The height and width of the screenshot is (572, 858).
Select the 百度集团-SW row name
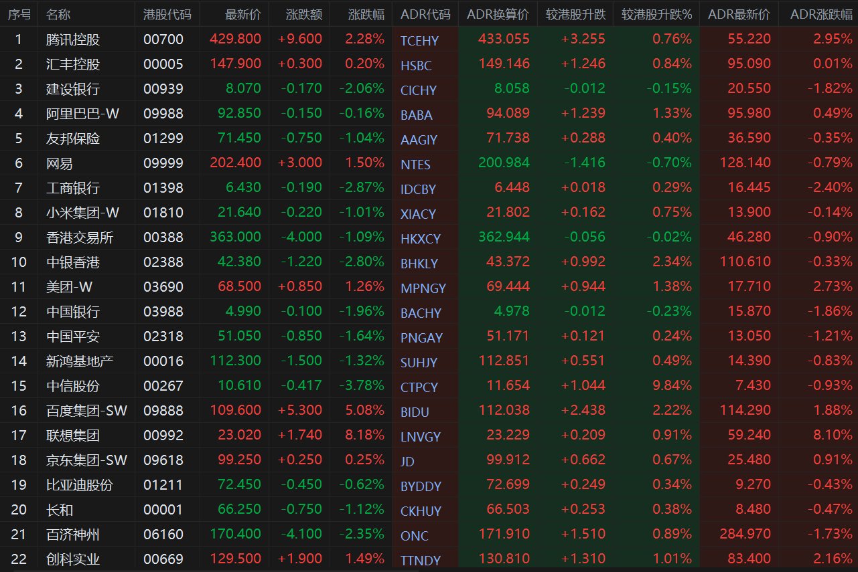(87, 410)
